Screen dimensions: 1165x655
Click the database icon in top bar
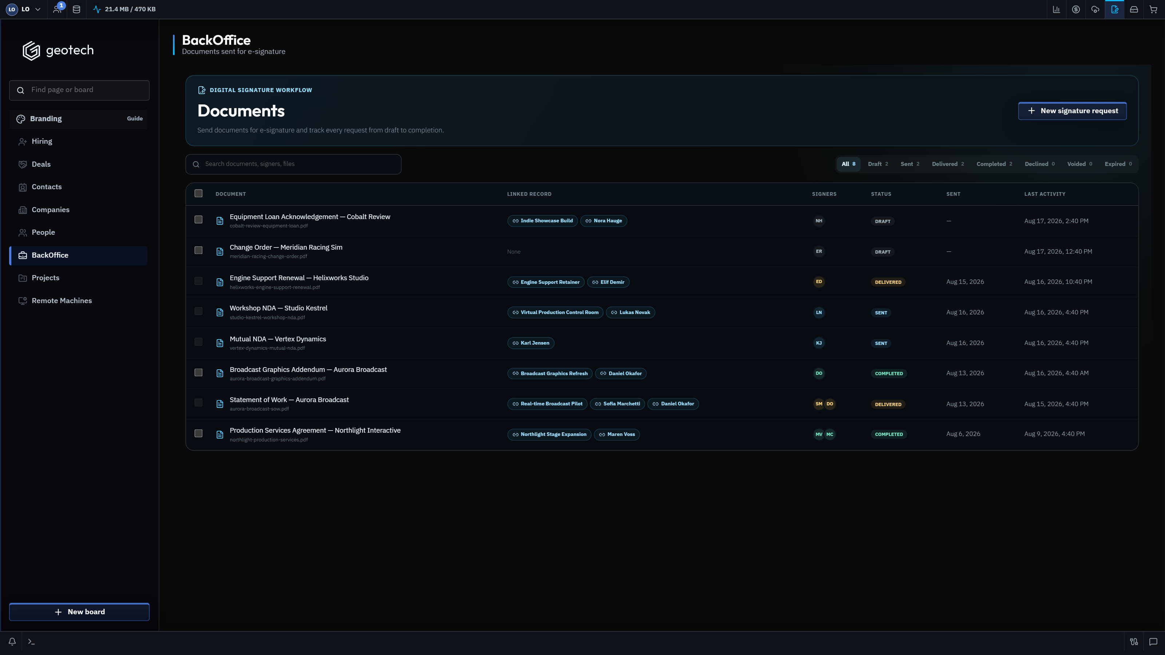point(76,9)
